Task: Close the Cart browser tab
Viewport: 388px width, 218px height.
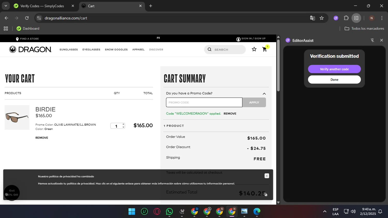Action: [140, 6]
